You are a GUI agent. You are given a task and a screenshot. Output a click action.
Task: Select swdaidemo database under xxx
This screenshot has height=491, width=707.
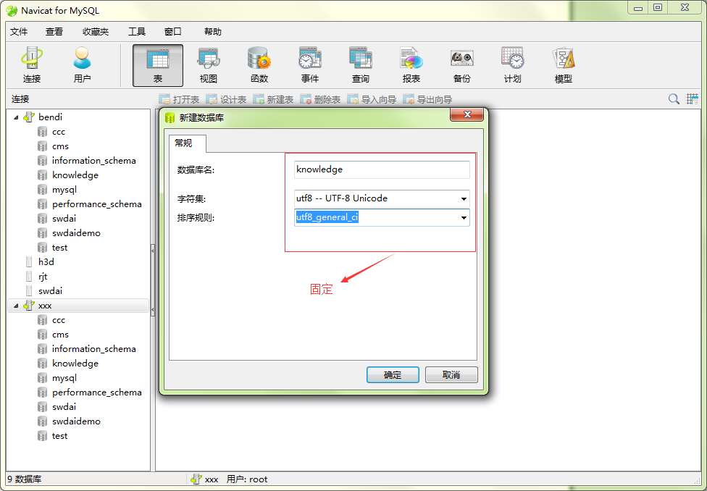[76, 421]
